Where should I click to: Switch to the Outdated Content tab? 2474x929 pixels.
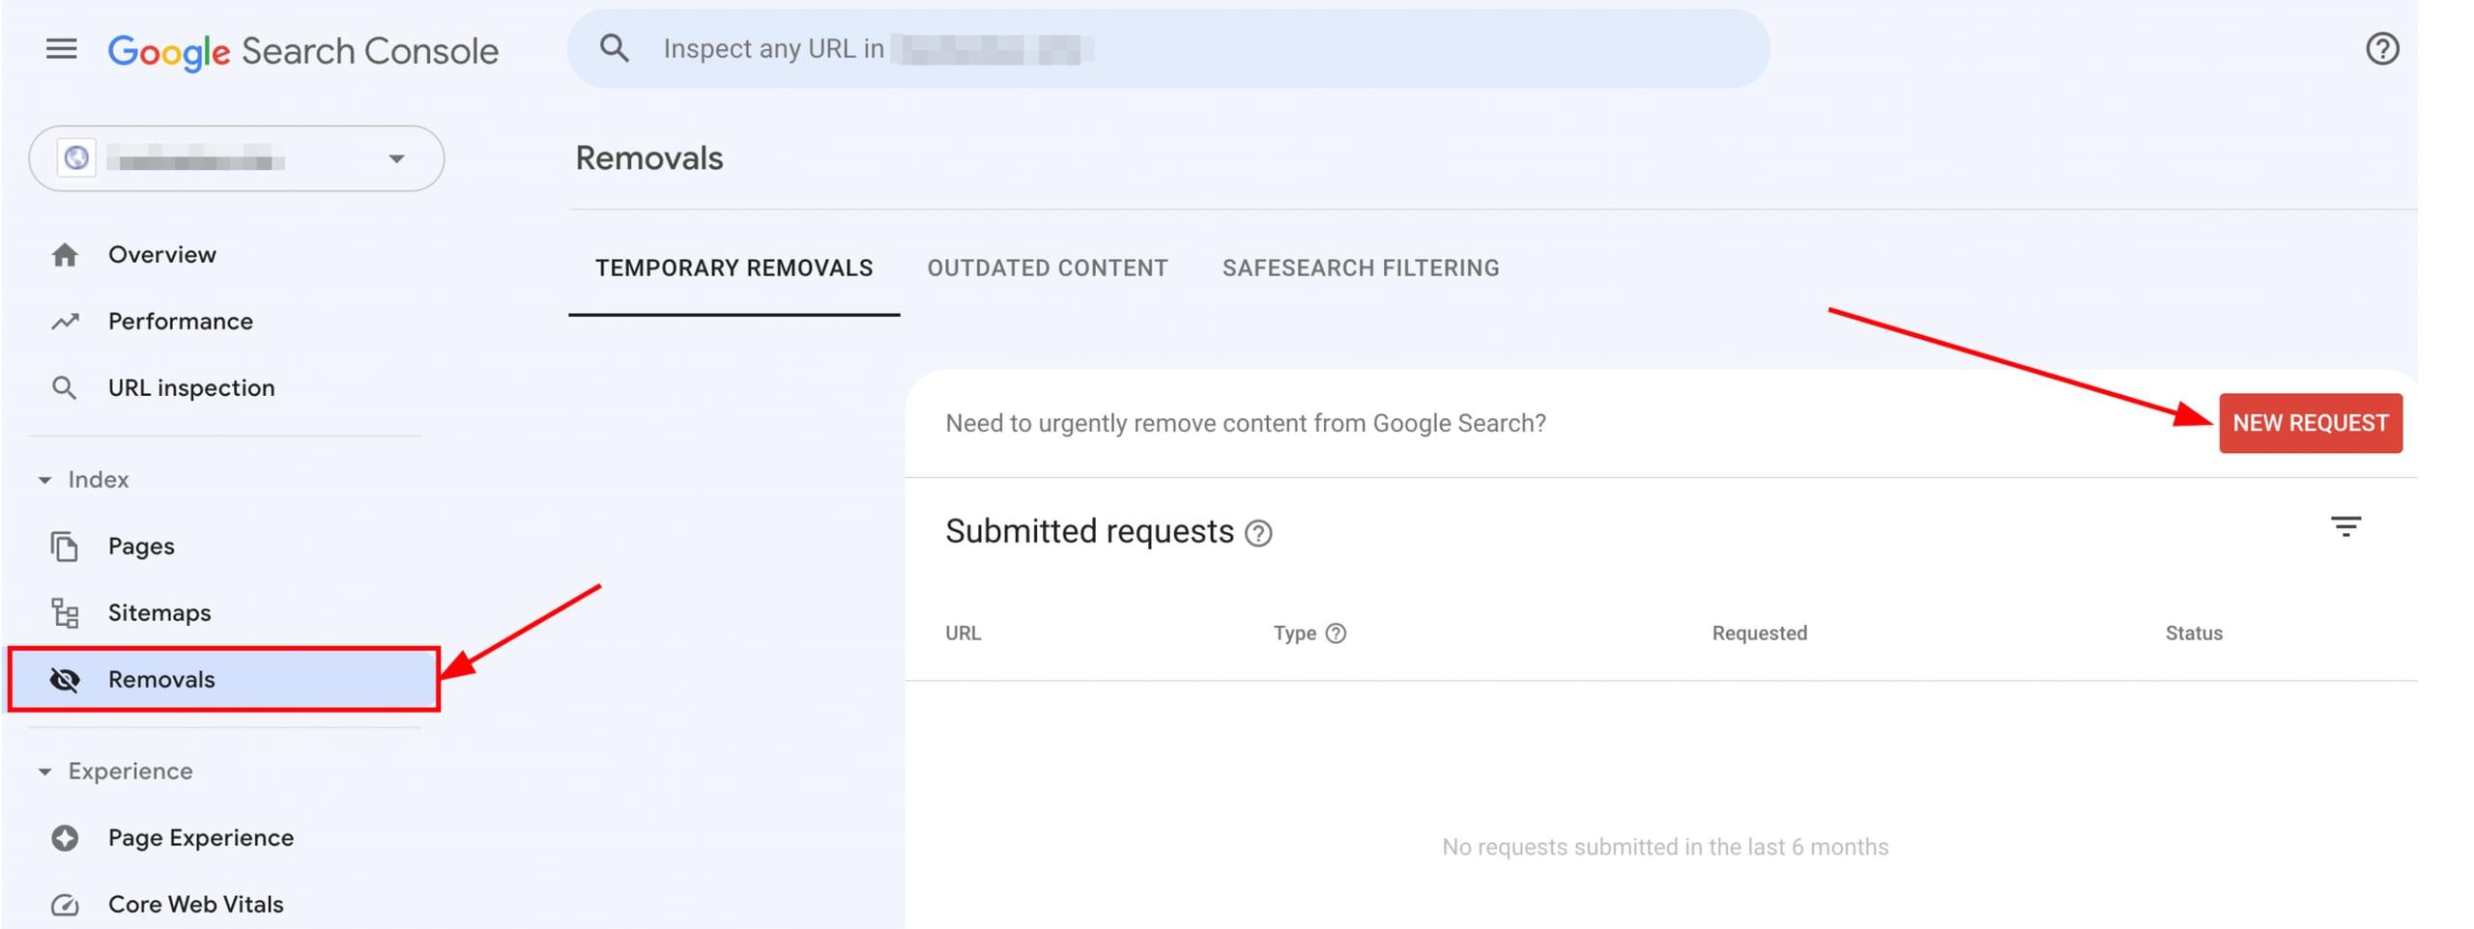tap(1048, 267)
